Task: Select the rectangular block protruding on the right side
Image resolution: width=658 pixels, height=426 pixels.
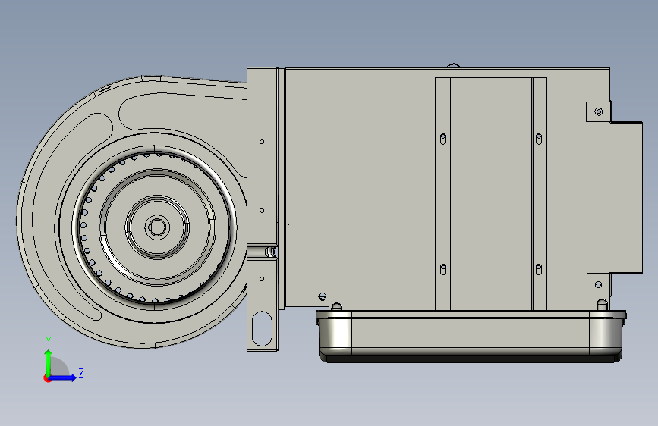Action: click(x=626, y=198)
